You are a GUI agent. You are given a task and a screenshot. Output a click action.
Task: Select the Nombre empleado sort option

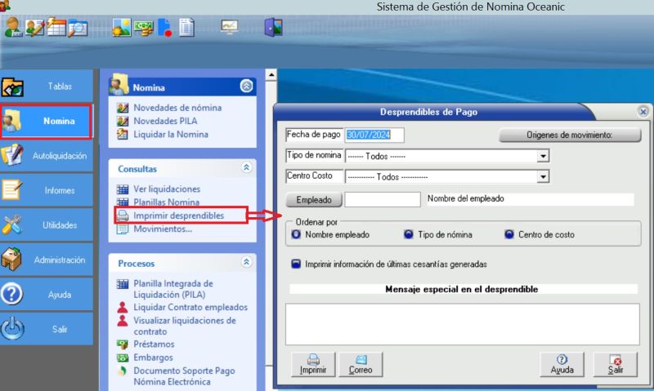click(x=296, y=235)
